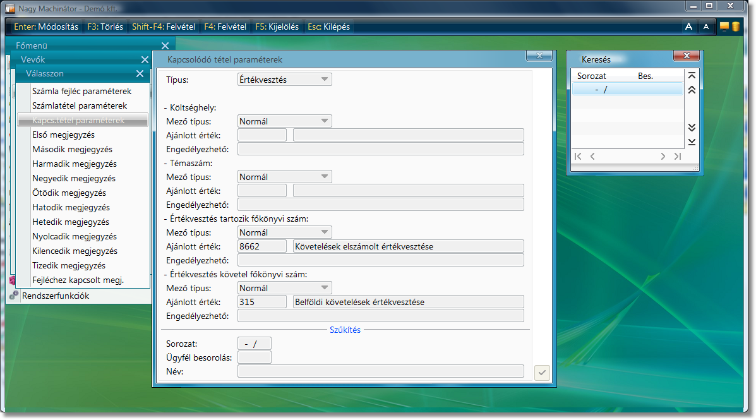Close the Vevők panel
The image size is (756, 420).
pyautogui.click(x=145, y=60)
